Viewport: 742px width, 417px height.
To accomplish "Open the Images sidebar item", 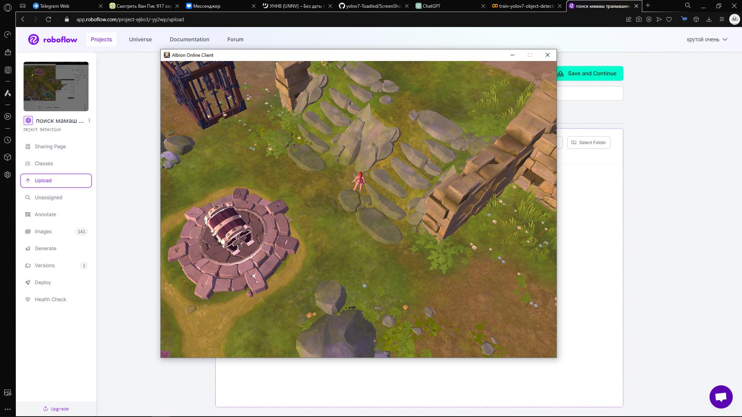I will click(x=56, y=231).
